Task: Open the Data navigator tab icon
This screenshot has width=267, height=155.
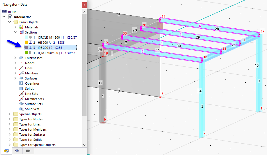Action: (x=6, y=151)
